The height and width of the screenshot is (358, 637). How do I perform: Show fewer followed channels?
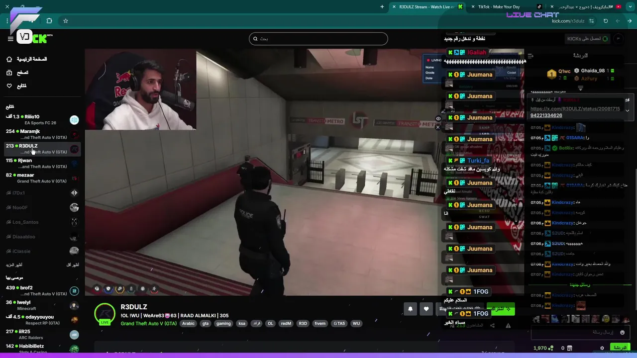click(x=73, y=265)
